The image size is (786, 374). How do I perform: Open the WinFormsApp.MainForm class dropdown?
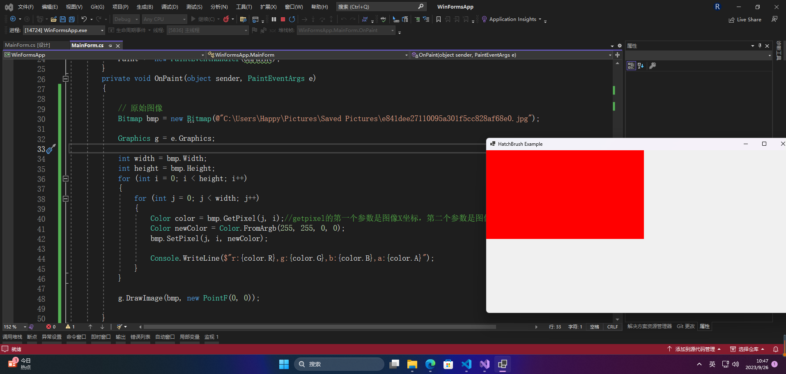(x=308, y=55)
